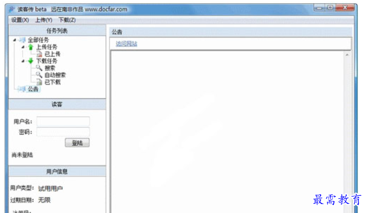Image resolution: width=365 pixels, height=213 pixels.
Task: Click the 自动搜索 magnifier icon
Action: (39, 75)
